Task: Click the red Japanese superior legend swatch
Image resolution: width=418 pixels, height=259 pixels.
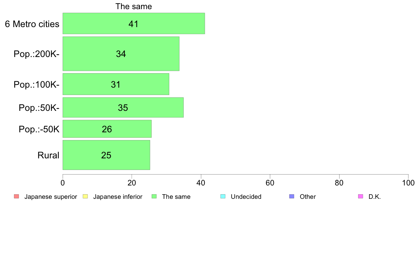Action: pos(17,197)
